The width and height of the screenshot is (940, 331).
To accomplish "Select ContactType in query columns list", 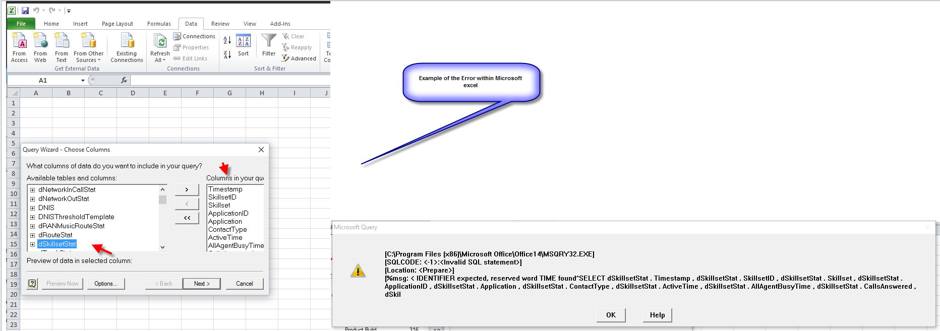I will coord(227,229).
